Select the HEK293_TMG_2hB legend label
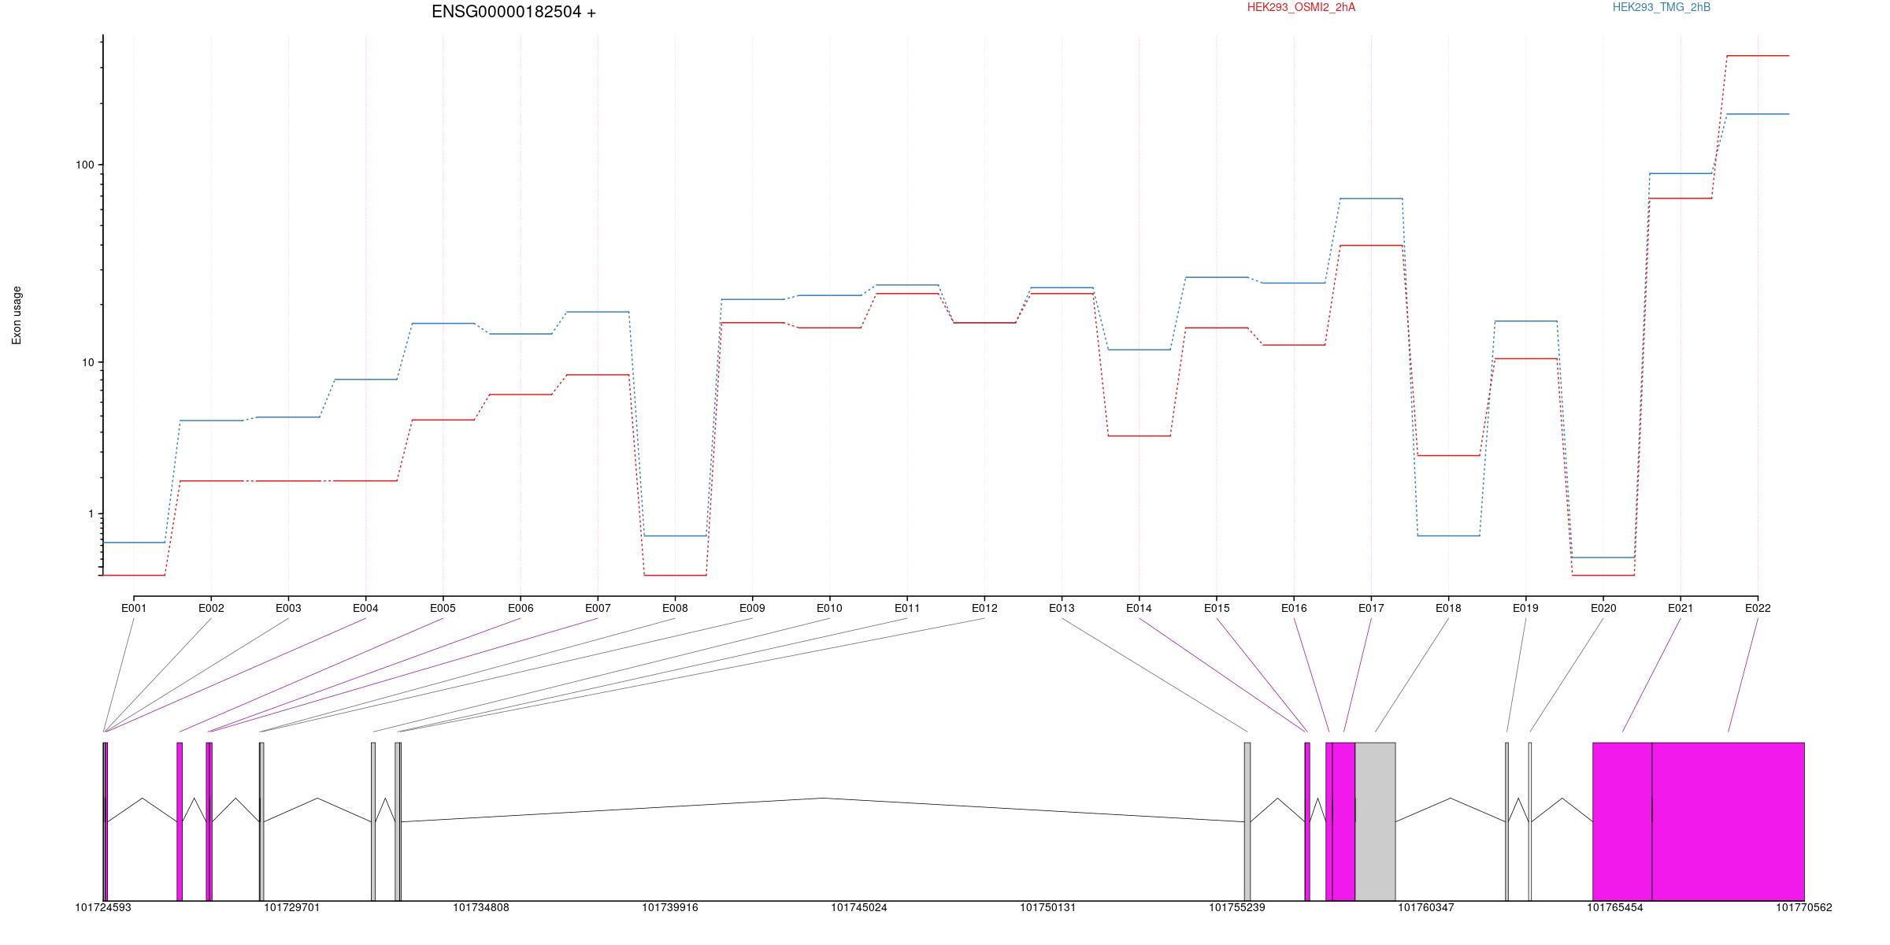1890x945 pixels. pos(1662,7)
